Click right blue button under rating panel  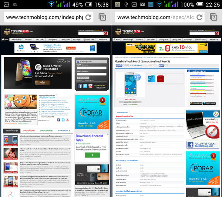pos(209,103)
